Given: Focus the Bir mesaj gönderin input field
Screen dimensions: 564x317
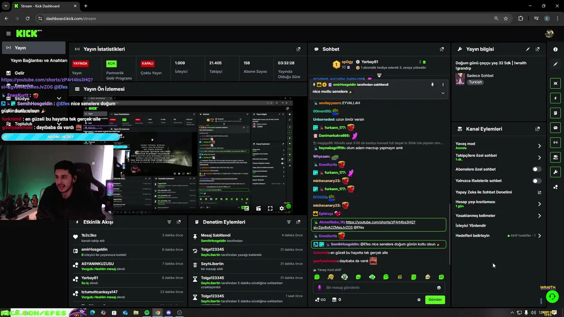Looking at the screenshot, I should click(x=378, y=288).
